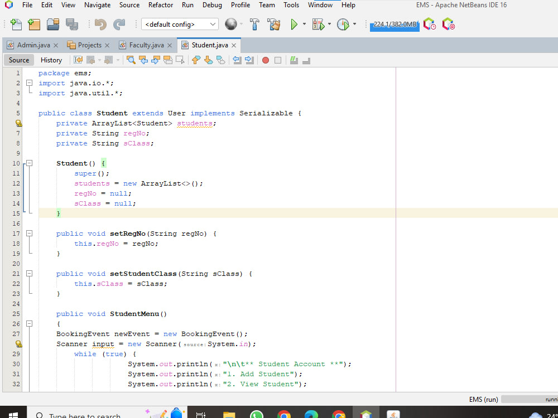Toggle Rectangular Selection mode
Image resolution: width=558 pixels, height=418 pixels.
pyautogui.click(x=181, y=60)
